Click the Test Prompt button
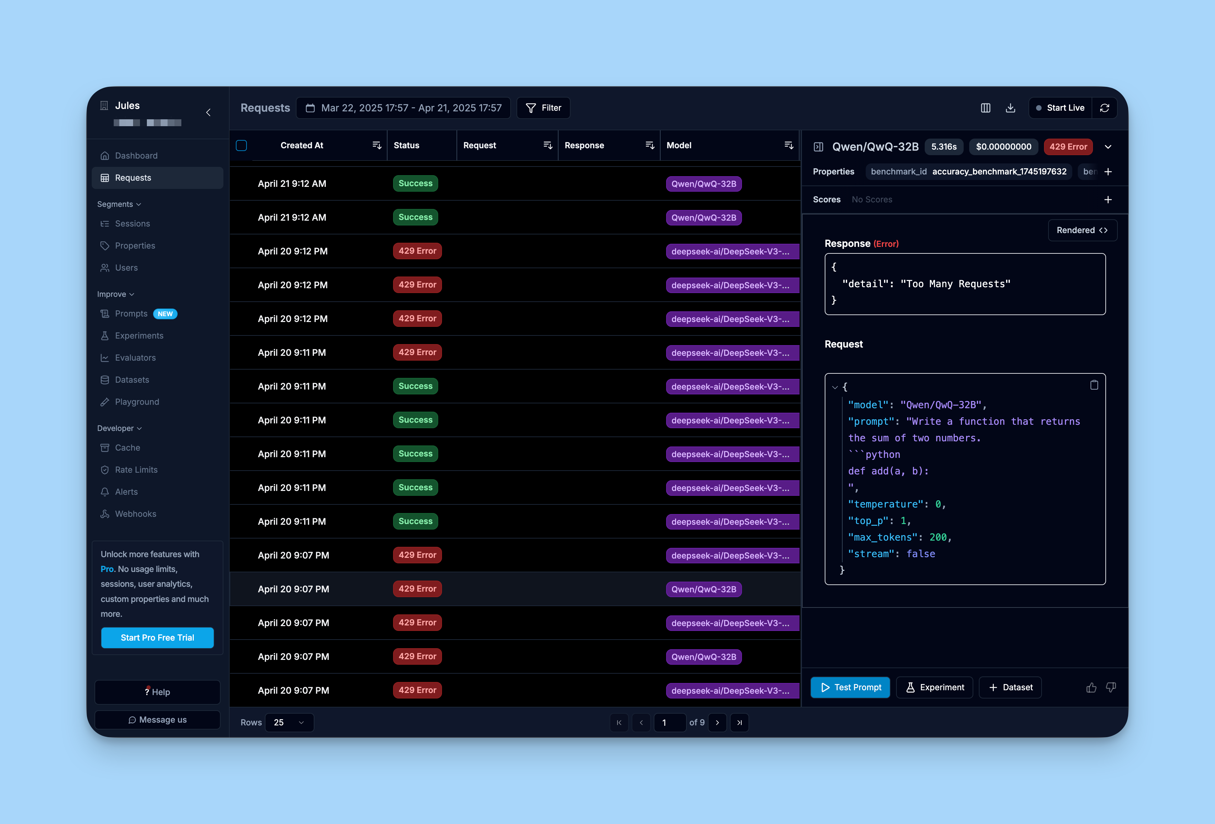The width and height of the screenshot is (1215, 824). click(850, 687)
